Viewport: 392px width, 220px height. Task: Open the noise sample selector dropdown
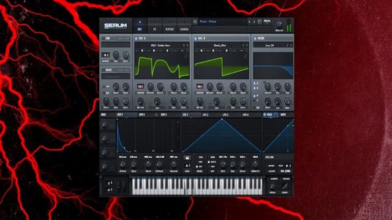tap(116, 76)
